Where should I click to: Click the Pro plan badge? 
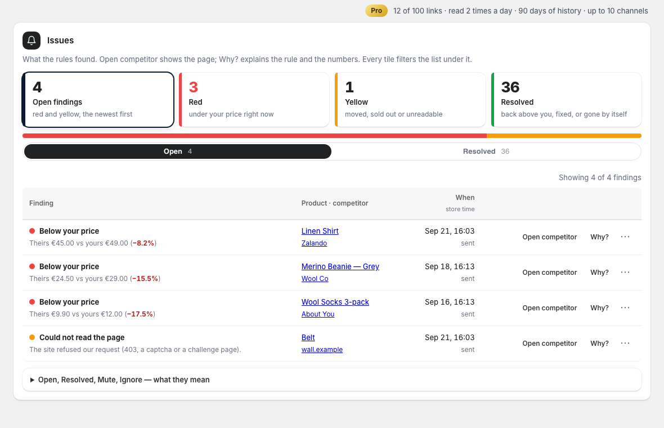click(x=376, y=11)
